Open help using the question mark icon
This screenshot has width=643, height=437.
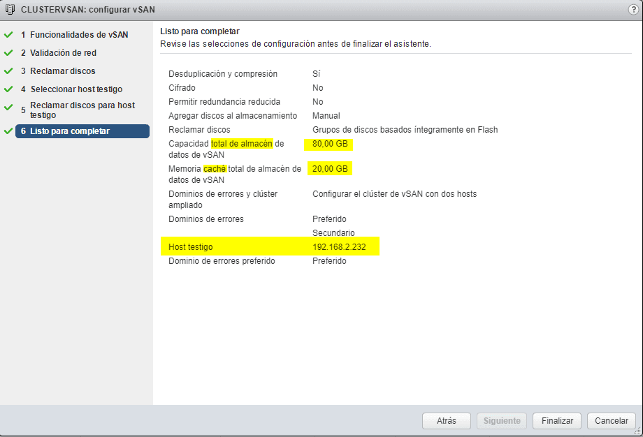click(x=633, y=10)
